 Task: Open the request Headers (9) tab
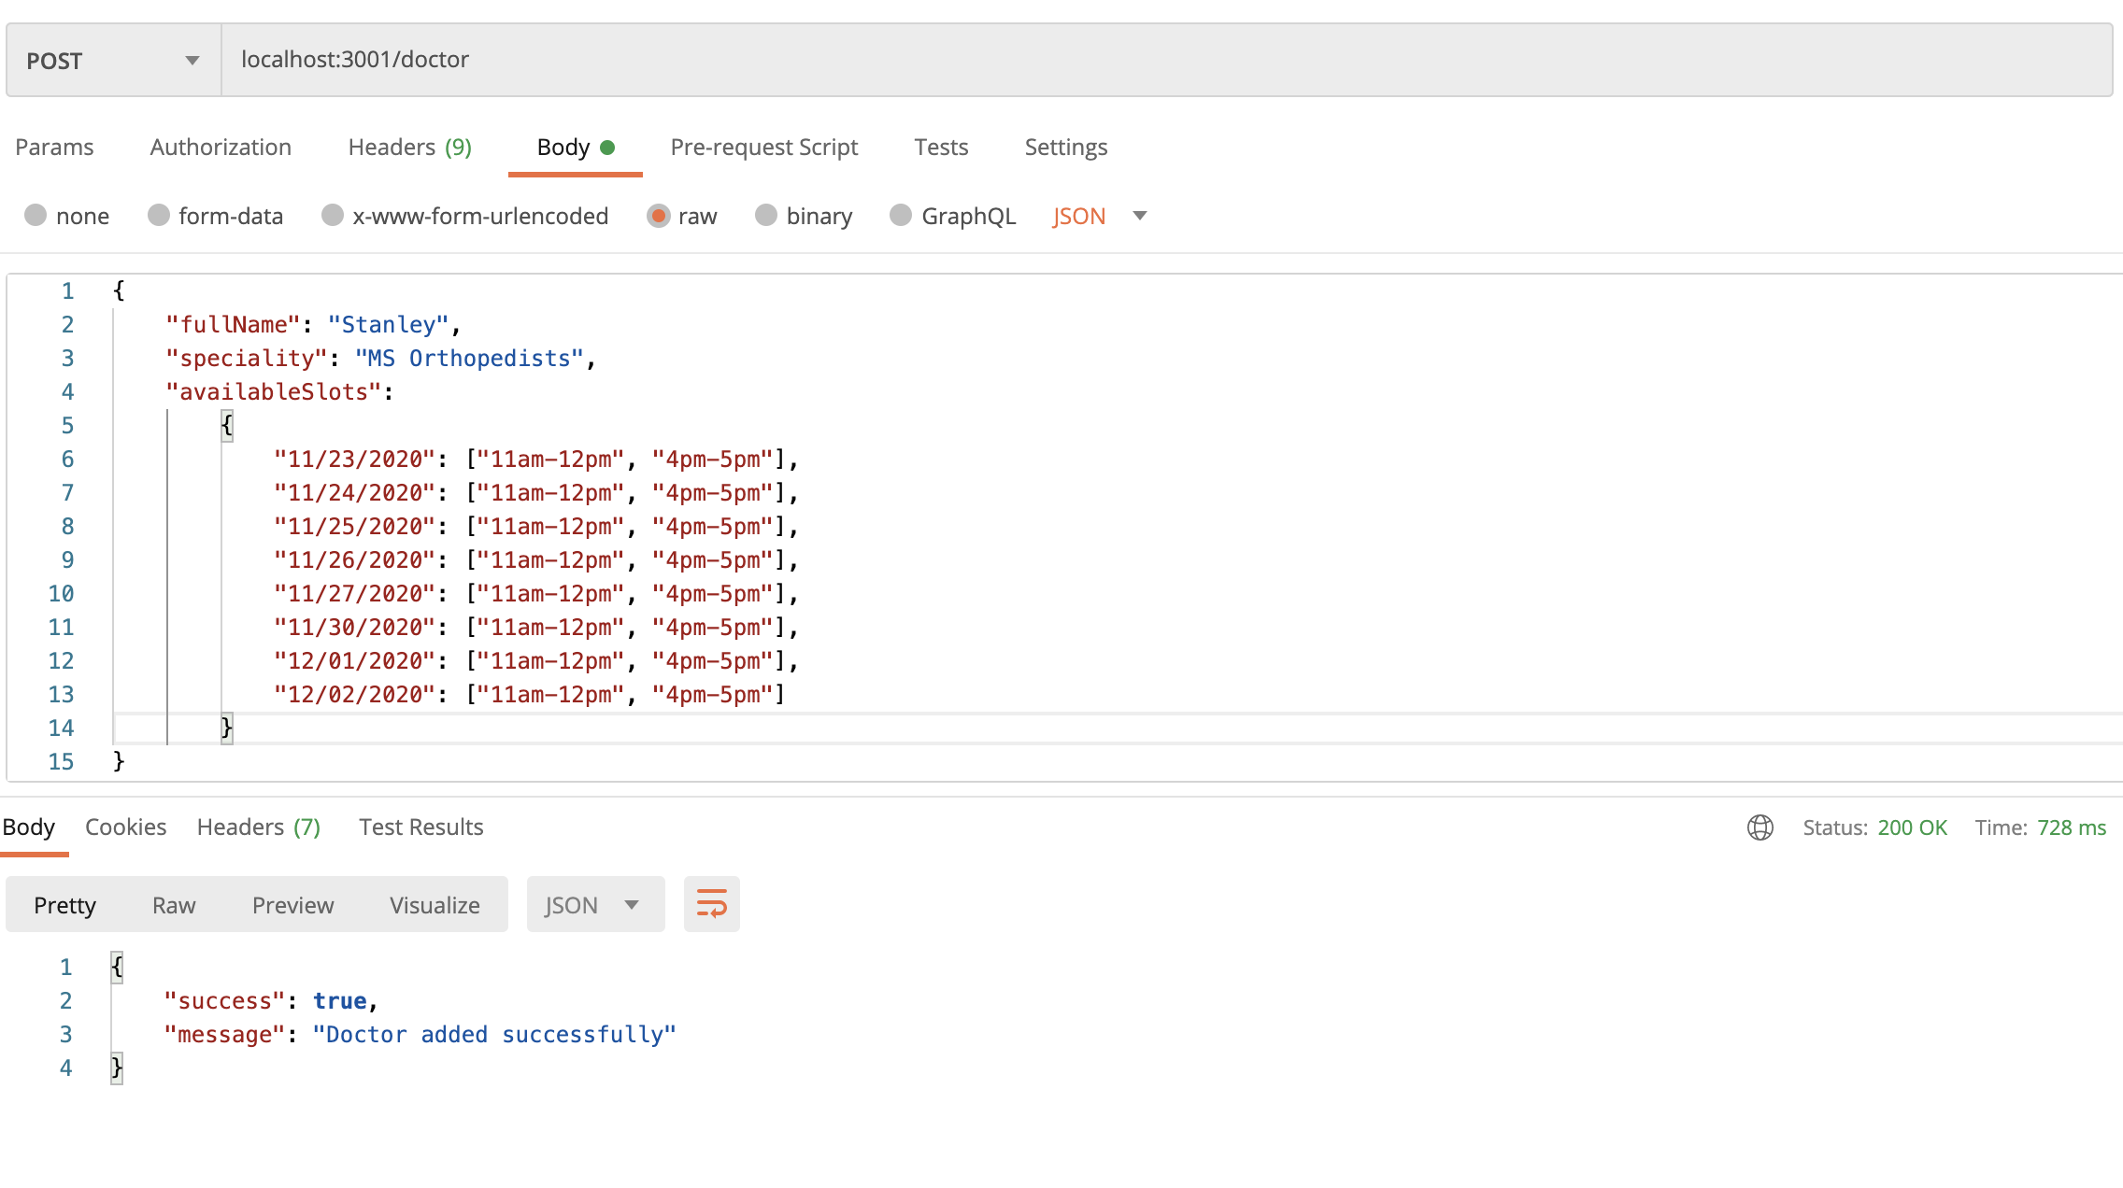coord(409,147)
